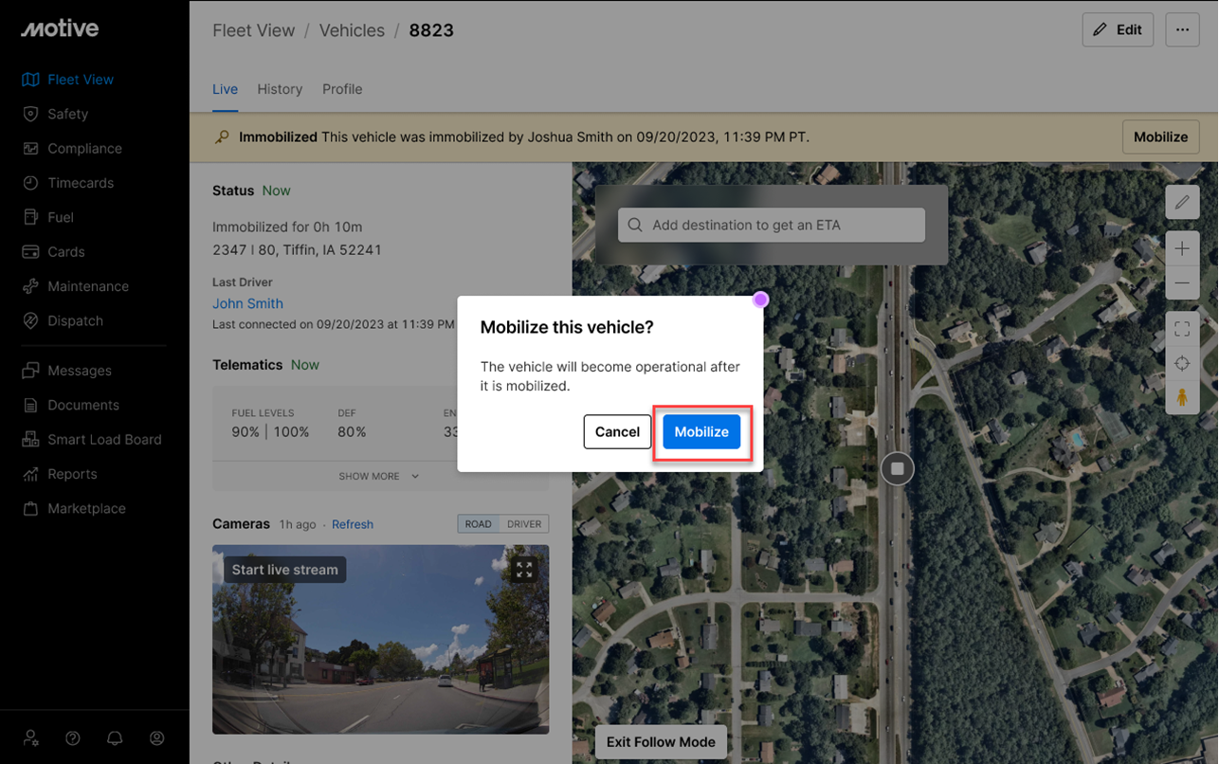The width and height of the screenshot is (1219, 764).
Task: Confirm with blue Mobilize button
Action: click(x=701, y=431)
